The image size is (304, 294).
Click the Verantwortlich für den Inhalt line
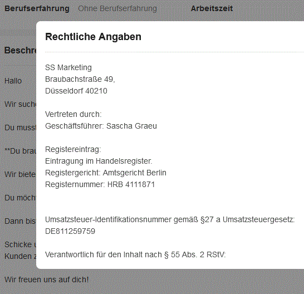coord(135,254)
